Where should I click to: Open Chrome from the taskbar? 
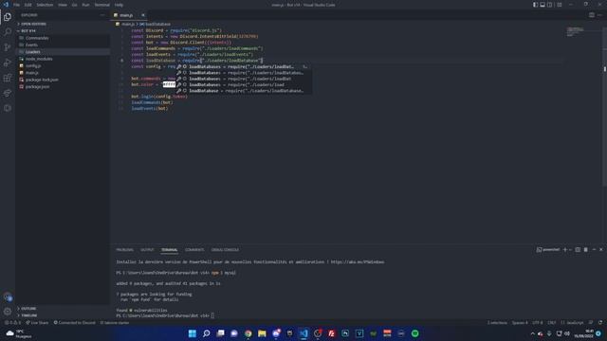[x=248, y=333]
